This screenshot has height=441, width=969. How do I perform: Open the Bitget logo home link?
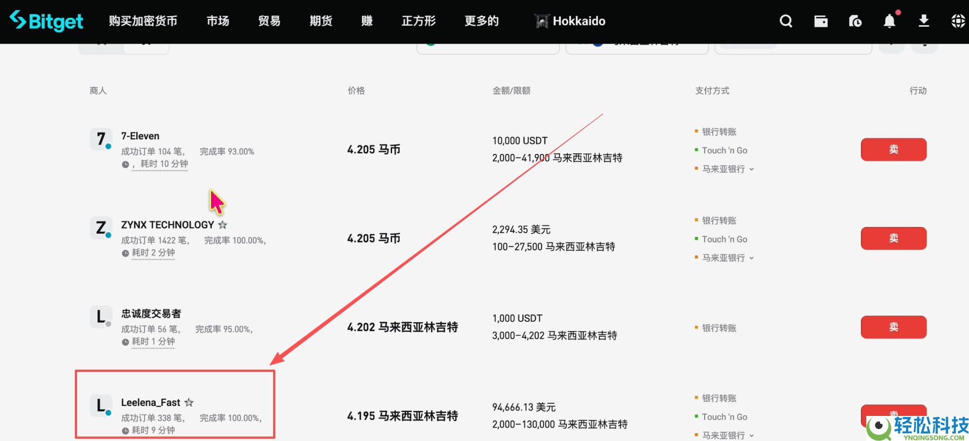coord(46,21)
